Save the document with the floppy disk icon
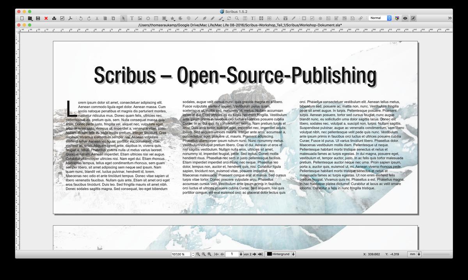Image resolution: width=468 pixels, height=280 pixels. [x=38, y=18]
